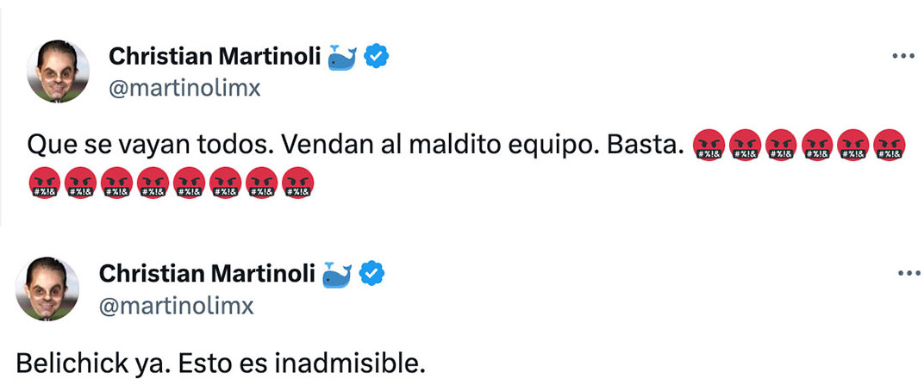Open more options on the "Que se vayan todos" tweet
Viewport: 924px width, 391px height.
point(902,56)
